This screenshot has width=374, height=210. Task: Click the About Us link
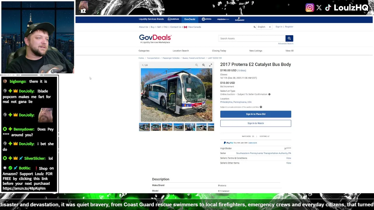tap(143, 27)
